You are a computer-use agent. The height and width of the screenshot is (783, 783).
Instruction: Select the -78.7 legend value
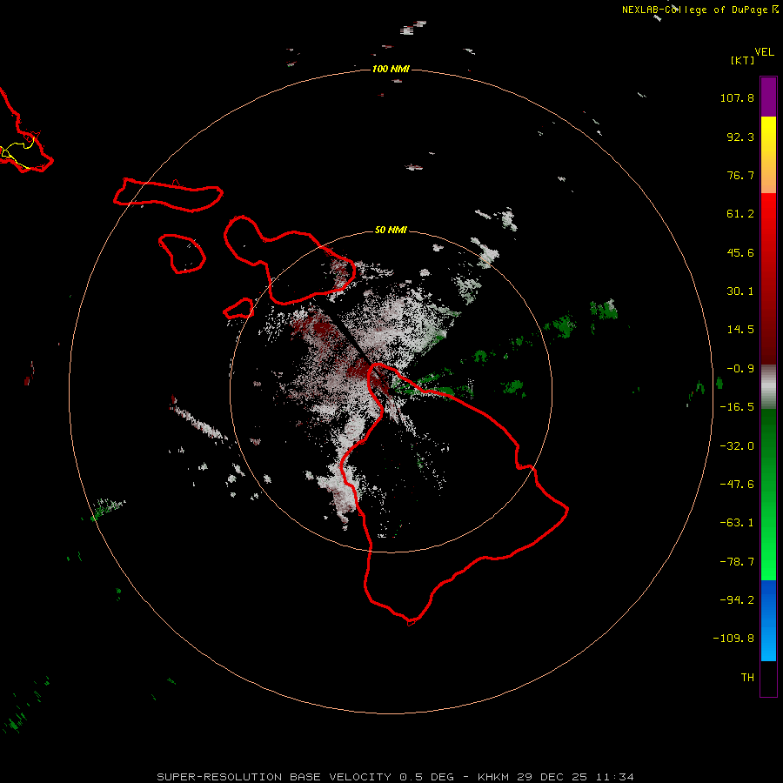[737, 562]
